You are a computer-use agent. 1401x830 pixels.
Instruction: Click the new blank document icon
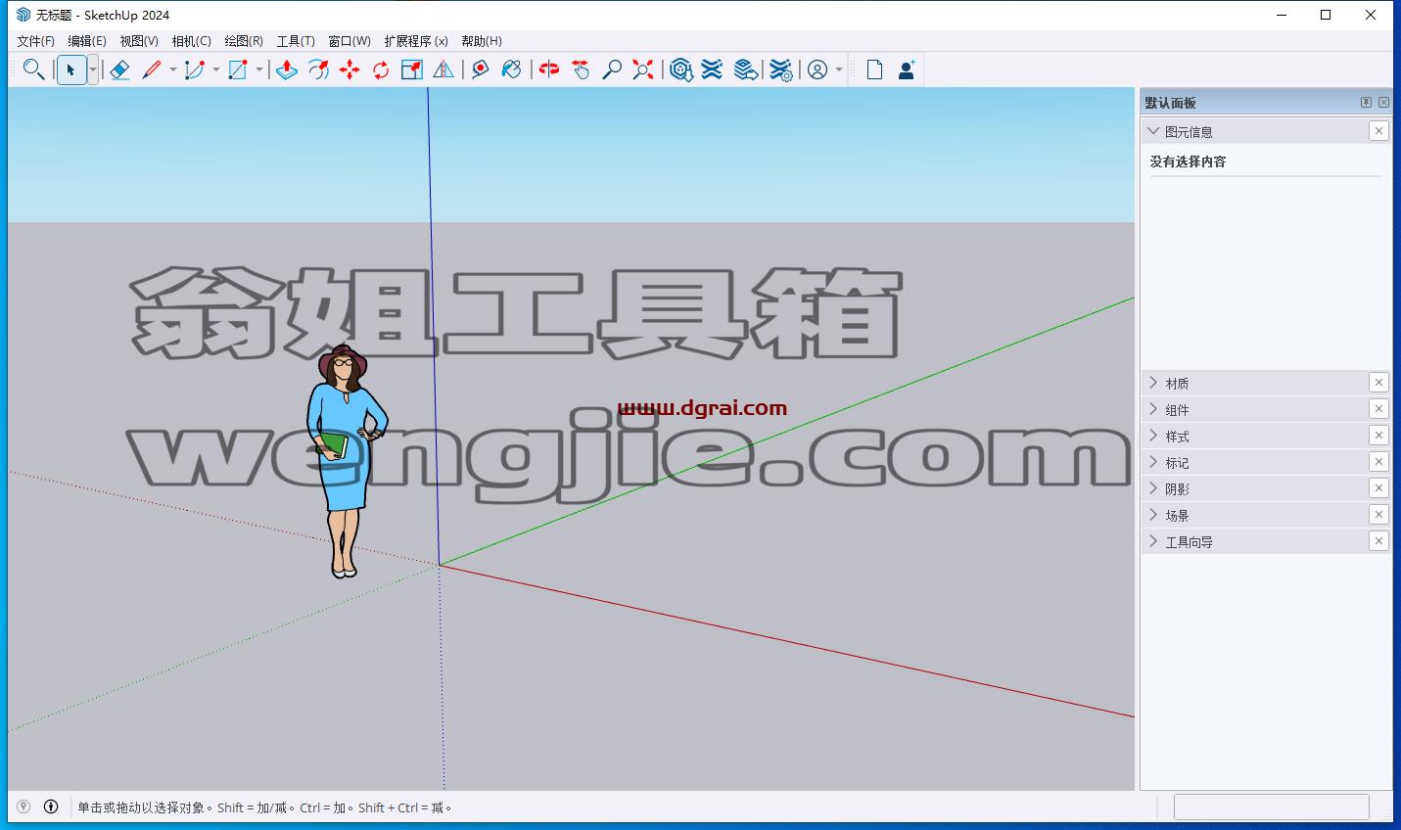coord(874,69)
